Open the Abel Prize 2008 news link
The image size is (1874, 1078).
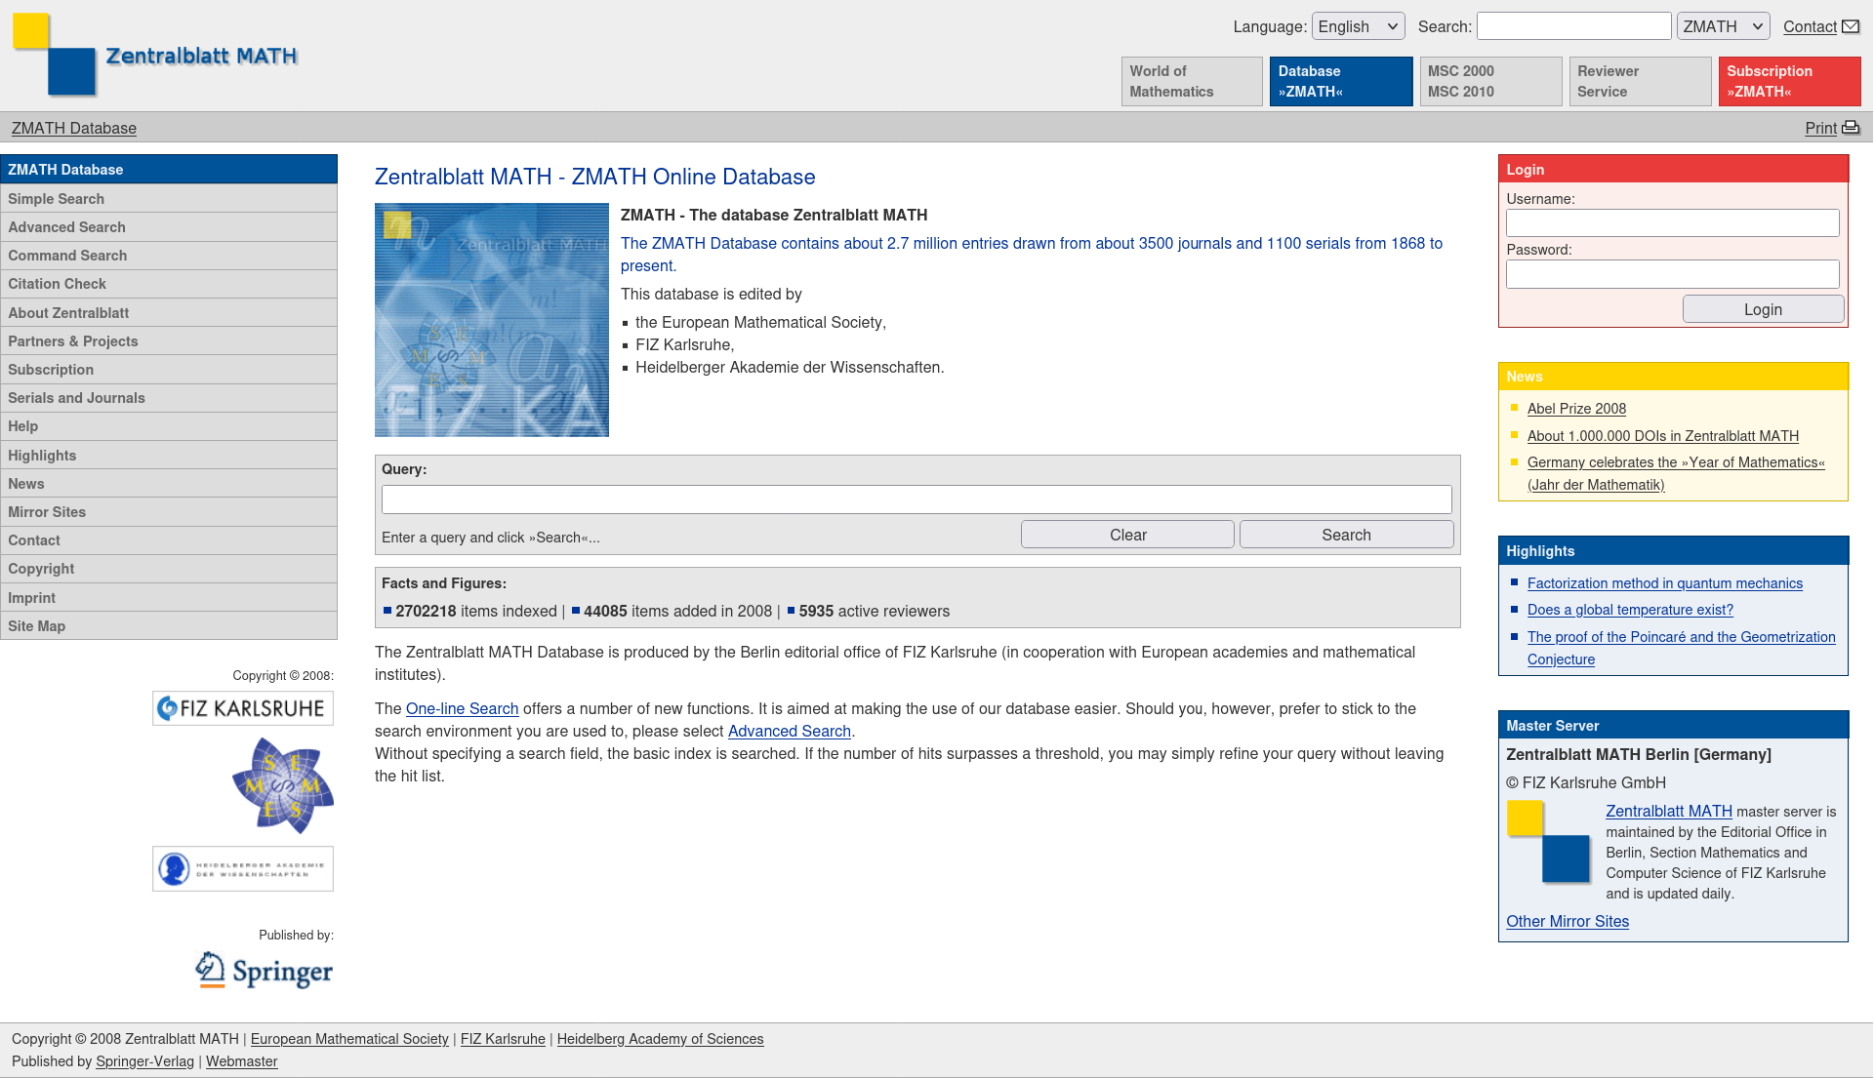pos(1576,409)
